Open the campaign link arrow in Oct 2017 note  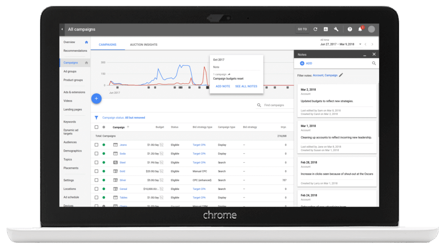pyautogui.click(x=229, y=74)
